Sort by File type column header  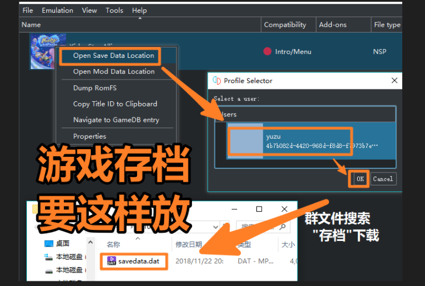click(387, 25)
